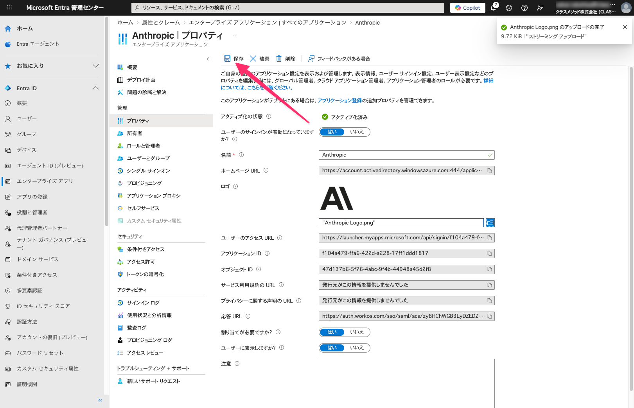Copy the Application ID value
This screenshot has width=634, height=408.
489,253
